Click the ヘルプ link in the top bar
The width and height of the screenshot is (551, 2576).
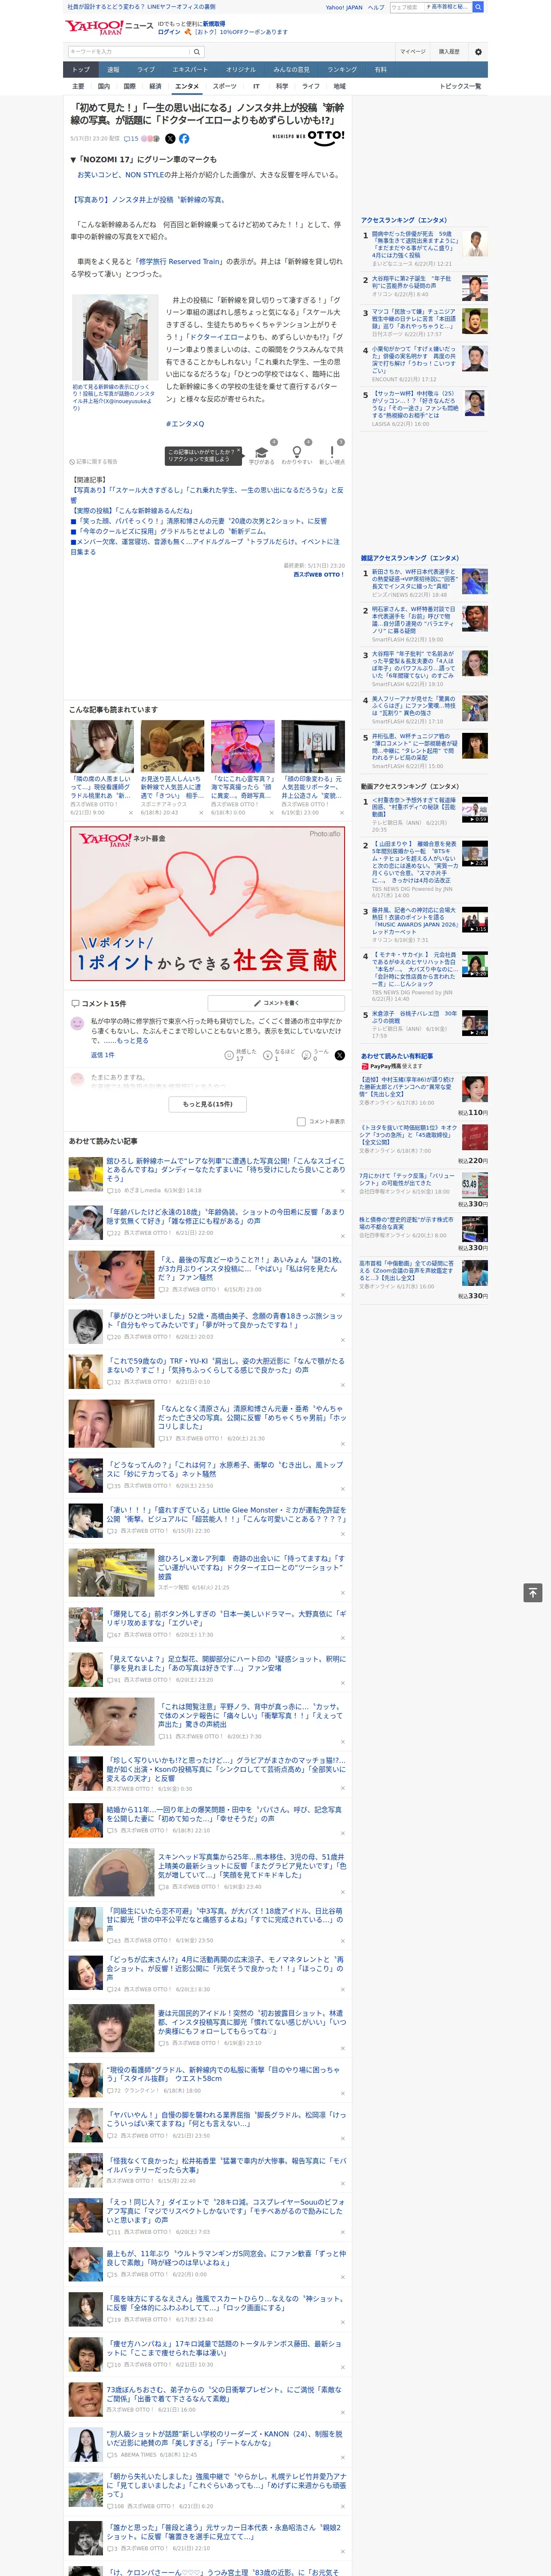click(376, 7)
